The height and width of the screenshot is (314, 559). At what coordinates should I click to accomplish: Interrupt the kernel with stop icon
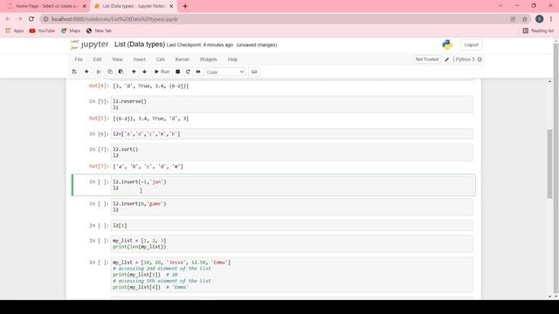tap(177, 72)
